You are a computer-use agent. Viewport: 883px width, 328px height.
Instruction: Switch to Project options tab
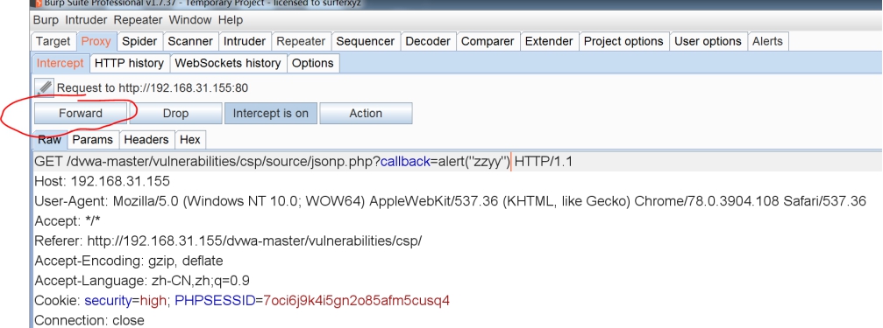(623, 42)
